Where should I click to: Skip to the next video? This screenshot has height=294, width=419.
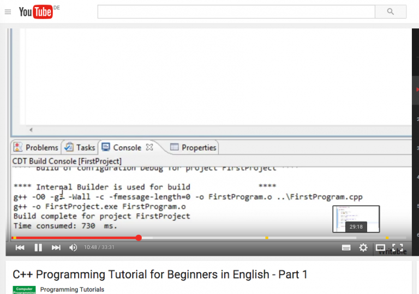[56, 248]
